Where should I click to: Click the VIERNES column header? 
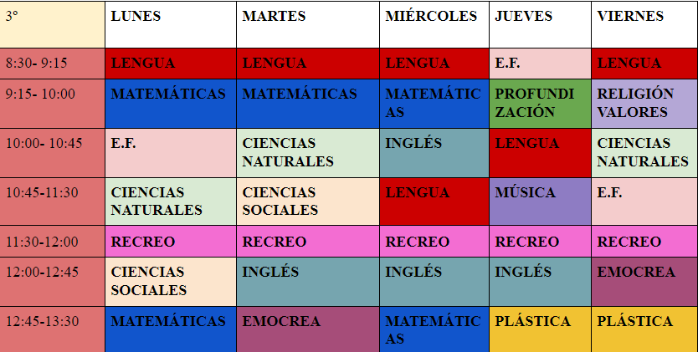pyautogui.click(x=644, y=24)
